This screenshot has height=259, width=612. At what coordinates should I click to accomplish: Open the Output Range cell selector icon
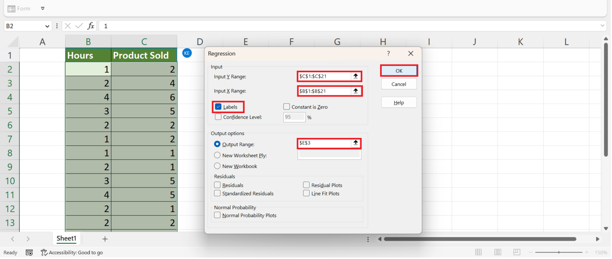tap(356, 143)
